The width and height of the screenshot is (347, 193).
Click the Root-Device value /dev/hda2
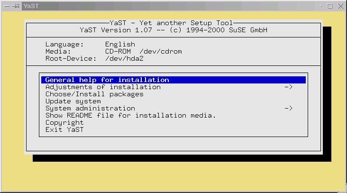pyautogui.click(x=124, y=59)
